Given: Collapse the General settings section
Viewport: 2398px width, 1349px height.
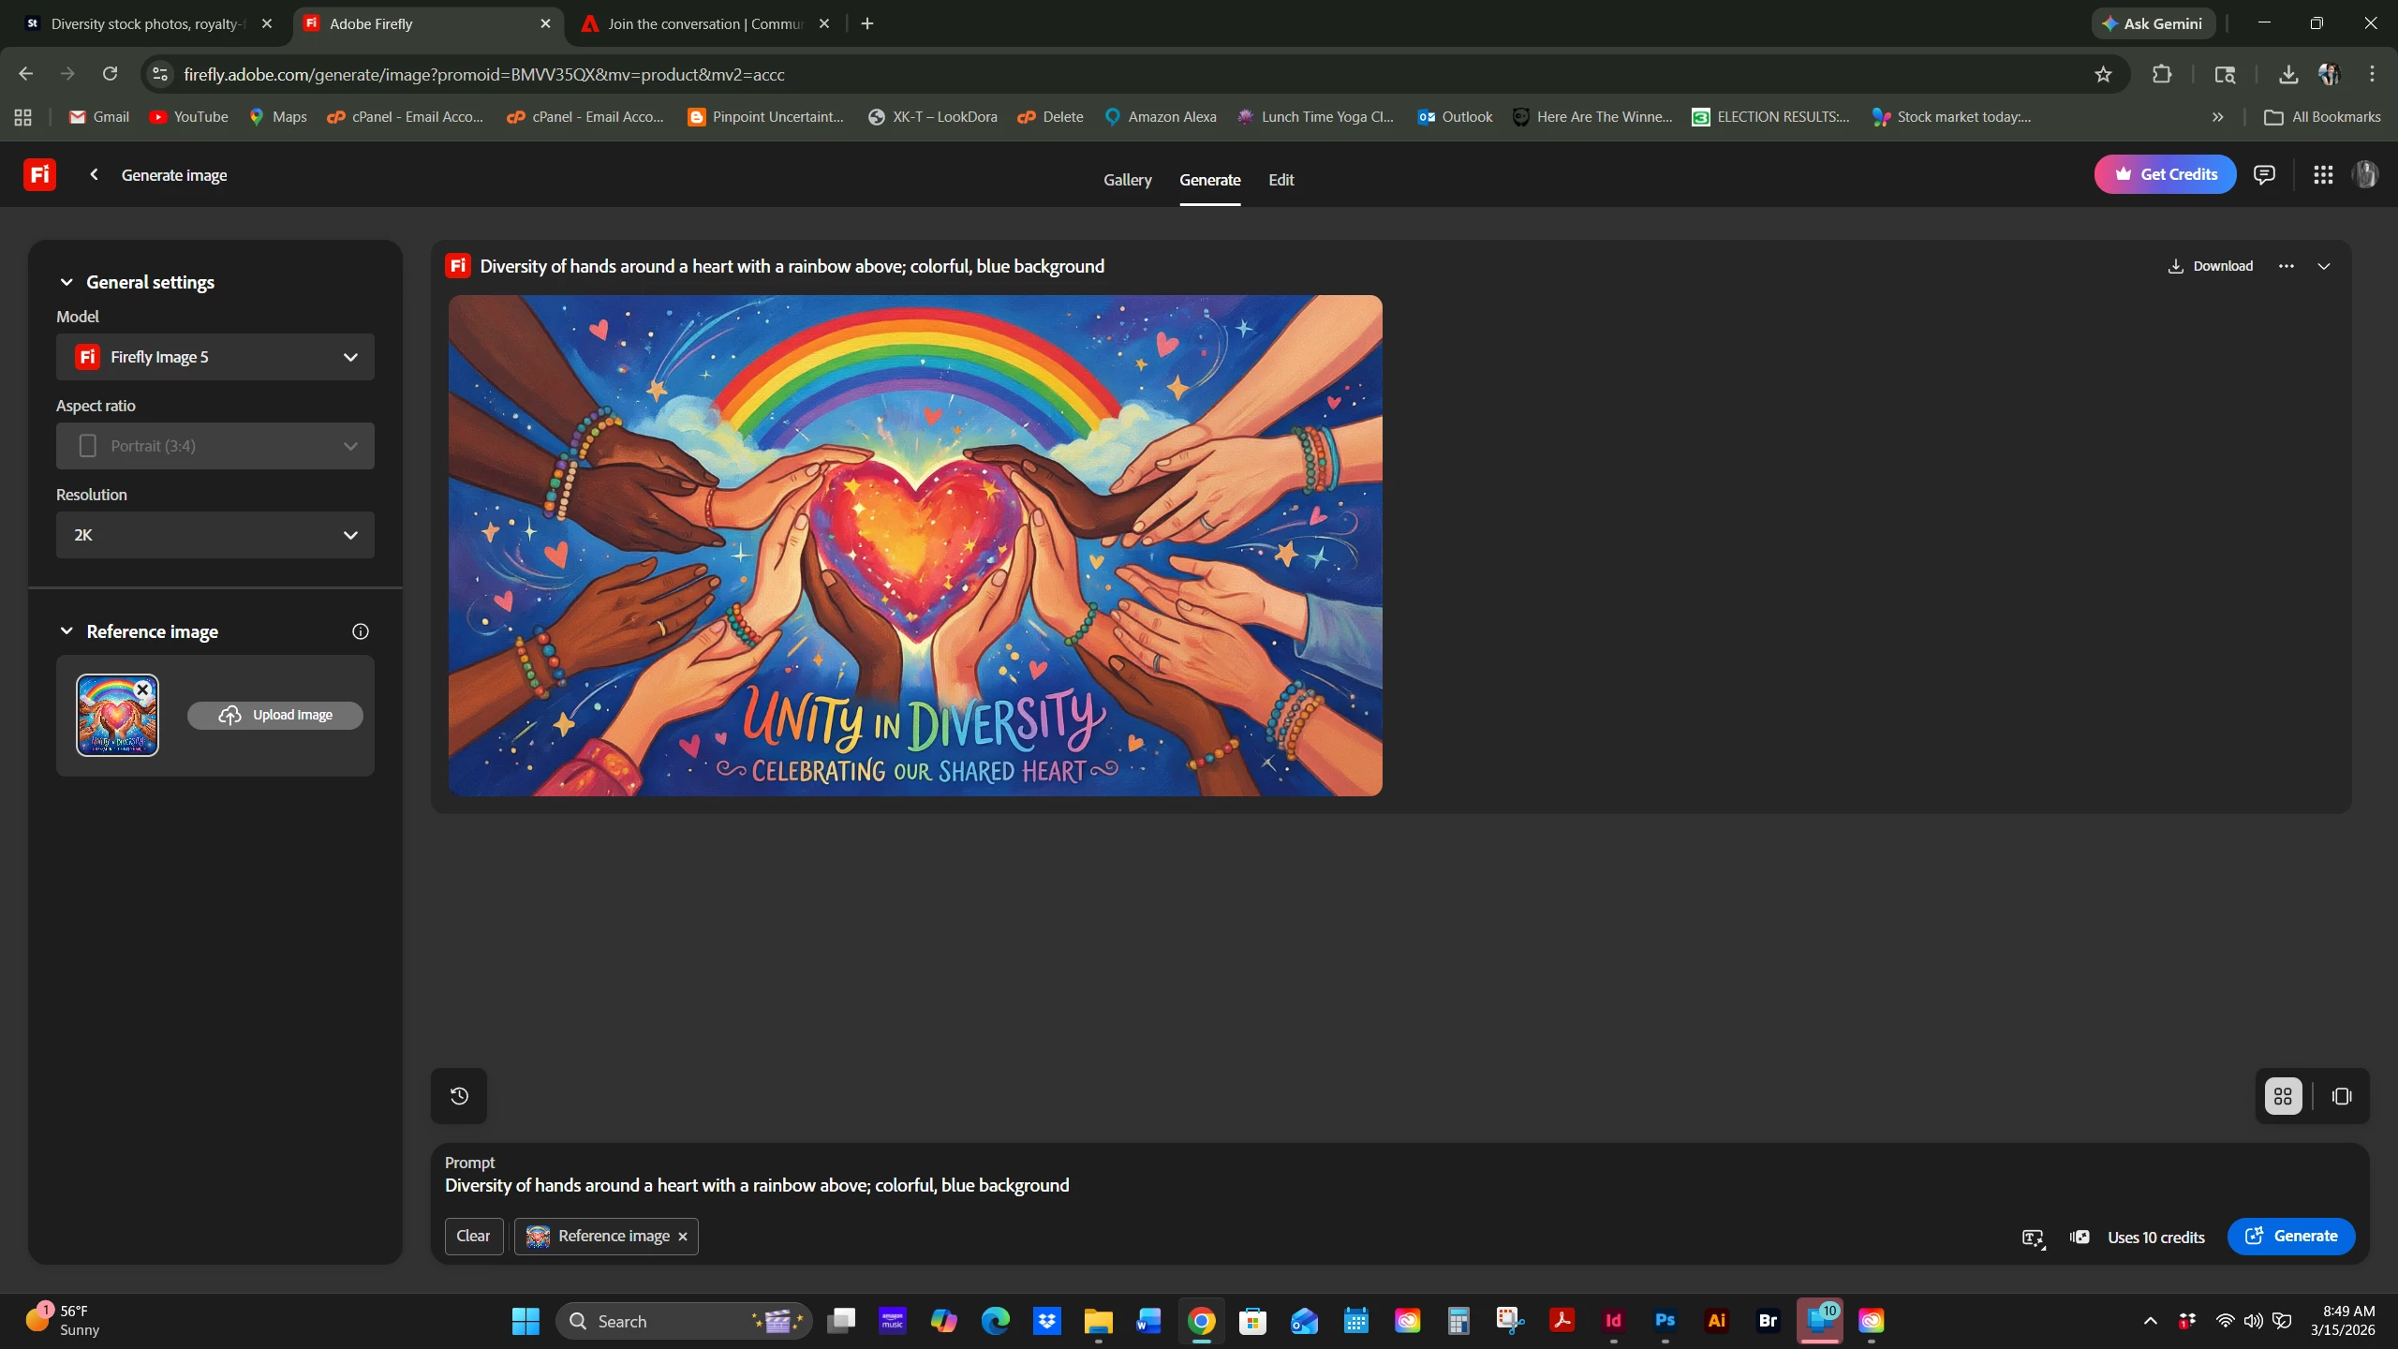Looking at the screenshot, I should (x=67, y=282).
